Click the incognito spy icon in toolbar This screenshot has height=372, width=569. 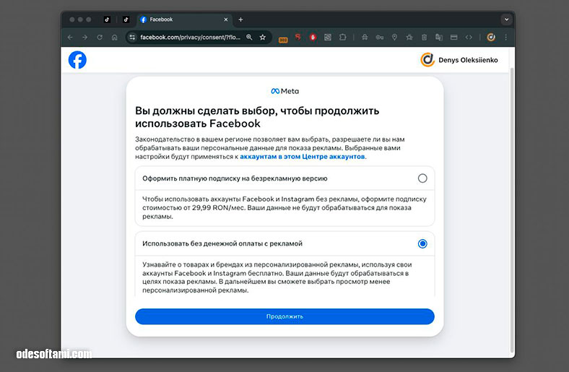click(365, 37)
